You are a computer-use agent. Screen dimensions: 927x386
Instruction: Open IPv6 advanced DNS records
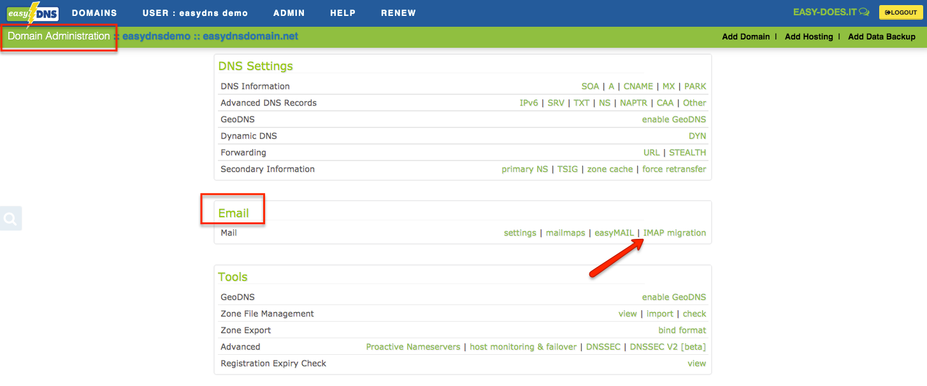tap(529, 103)
